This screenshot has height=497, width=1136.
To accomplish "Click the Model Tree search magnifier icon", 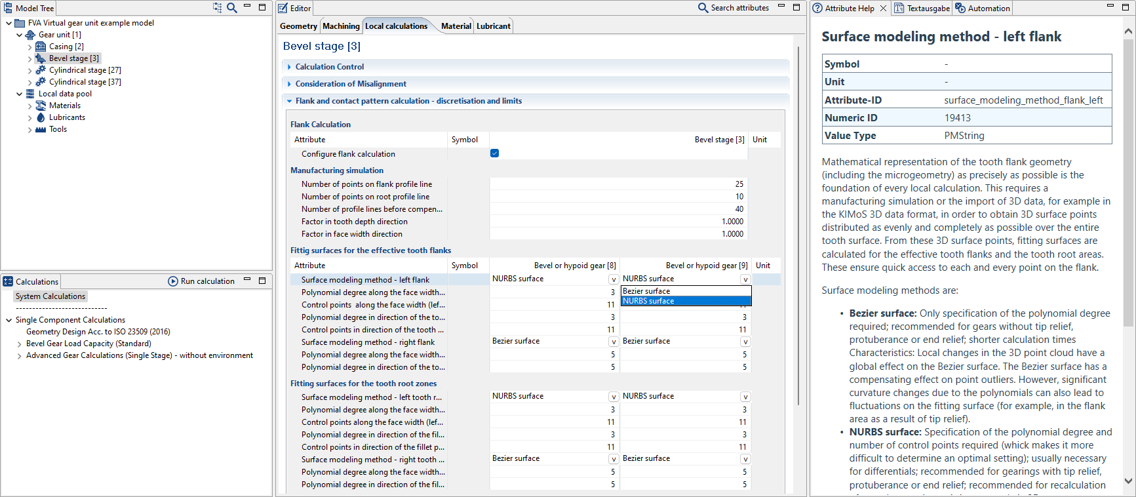I will coord(232,8).
